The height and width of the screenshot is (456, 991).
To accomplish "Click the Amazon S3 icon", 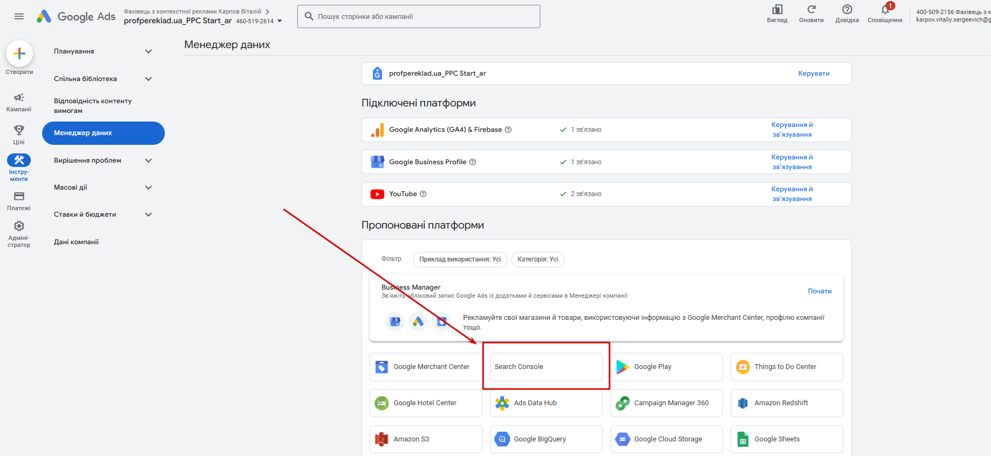I will coord(381,439).
